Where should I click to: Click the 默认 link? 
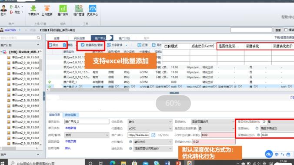68,148
